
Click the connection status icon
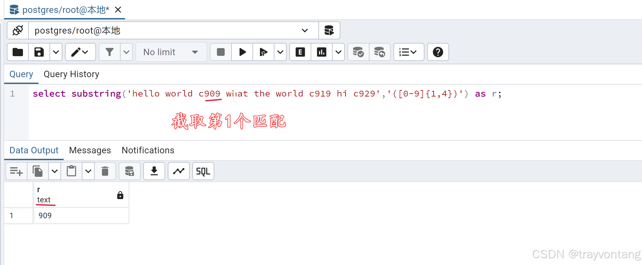click(x=18, y=30)
